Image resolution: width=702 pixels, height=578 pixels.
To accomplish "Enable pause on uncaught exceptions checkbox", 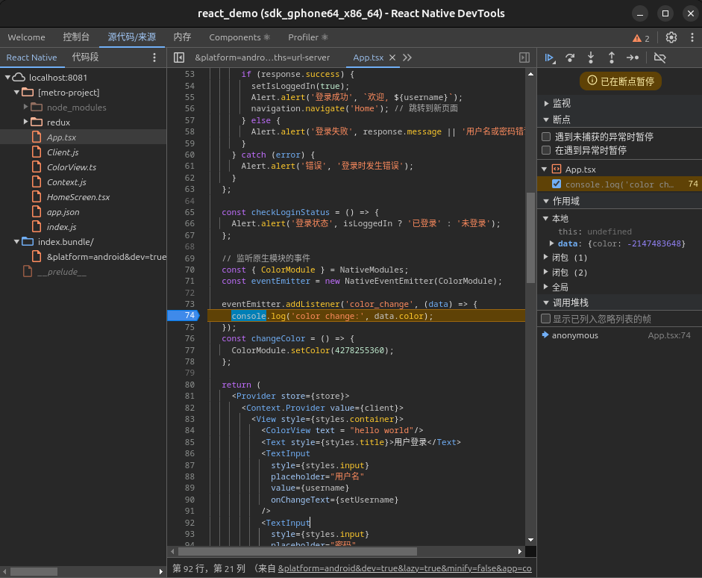I will coord(546,137).
